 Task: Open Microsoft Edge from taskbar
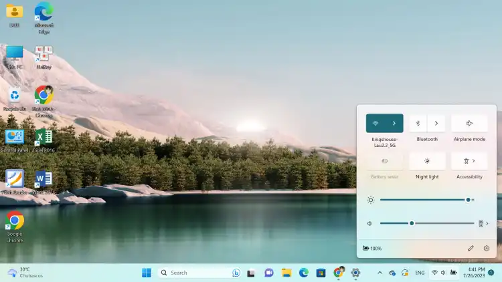tap(303, 273)
